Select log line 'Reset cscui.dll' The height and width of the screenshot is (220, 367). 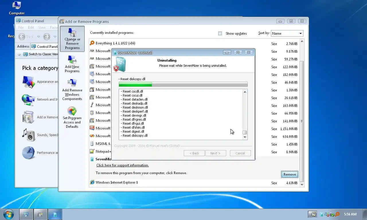[132, 95]
